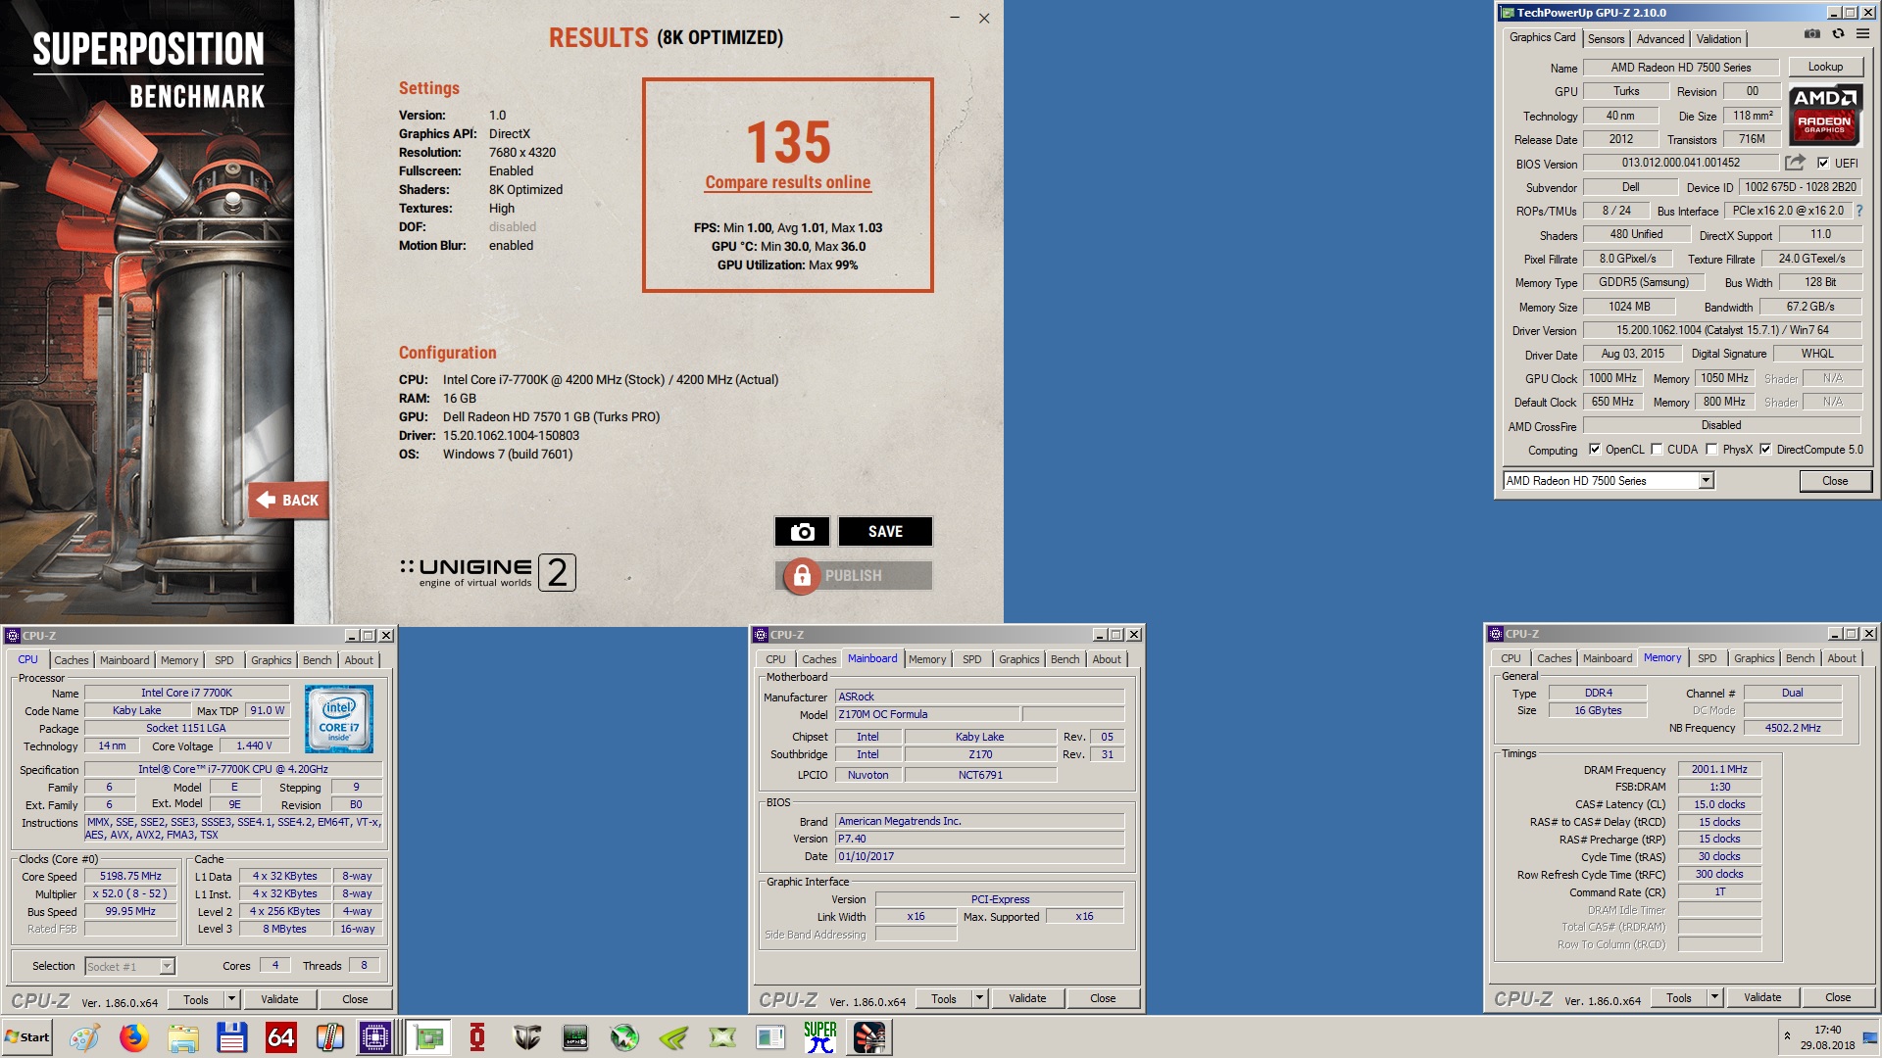
Task: Click the Superposition benchmark taskbar icon
Action: [x=869, y=1037]
